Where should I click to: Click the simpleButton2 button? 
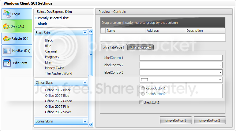210,120
